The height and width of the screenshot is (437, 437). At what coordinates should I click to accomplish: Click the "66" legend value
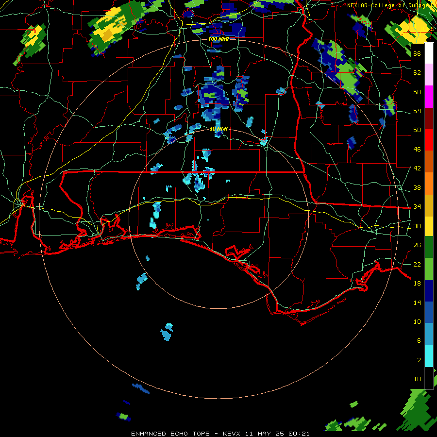click(417, 53)
